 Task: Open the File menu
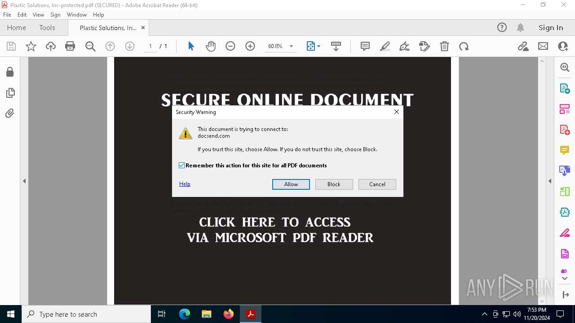7,15
